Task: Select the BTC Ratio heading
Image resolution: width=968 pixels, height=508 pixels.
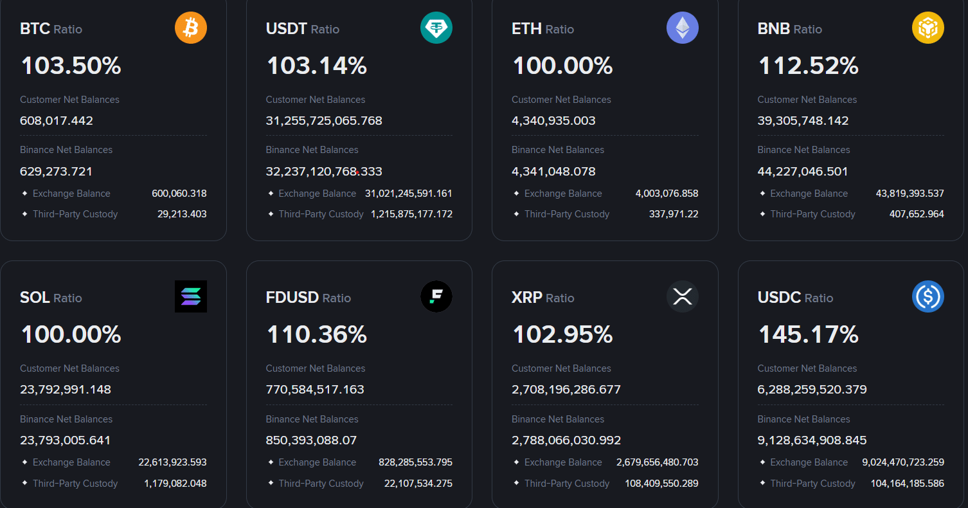Action: [51, 29]
